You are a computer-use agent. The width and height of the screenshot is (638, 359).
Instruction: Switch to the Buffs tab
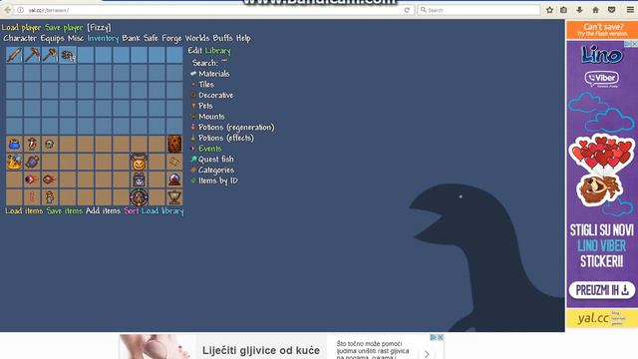(x=222, y=38)
